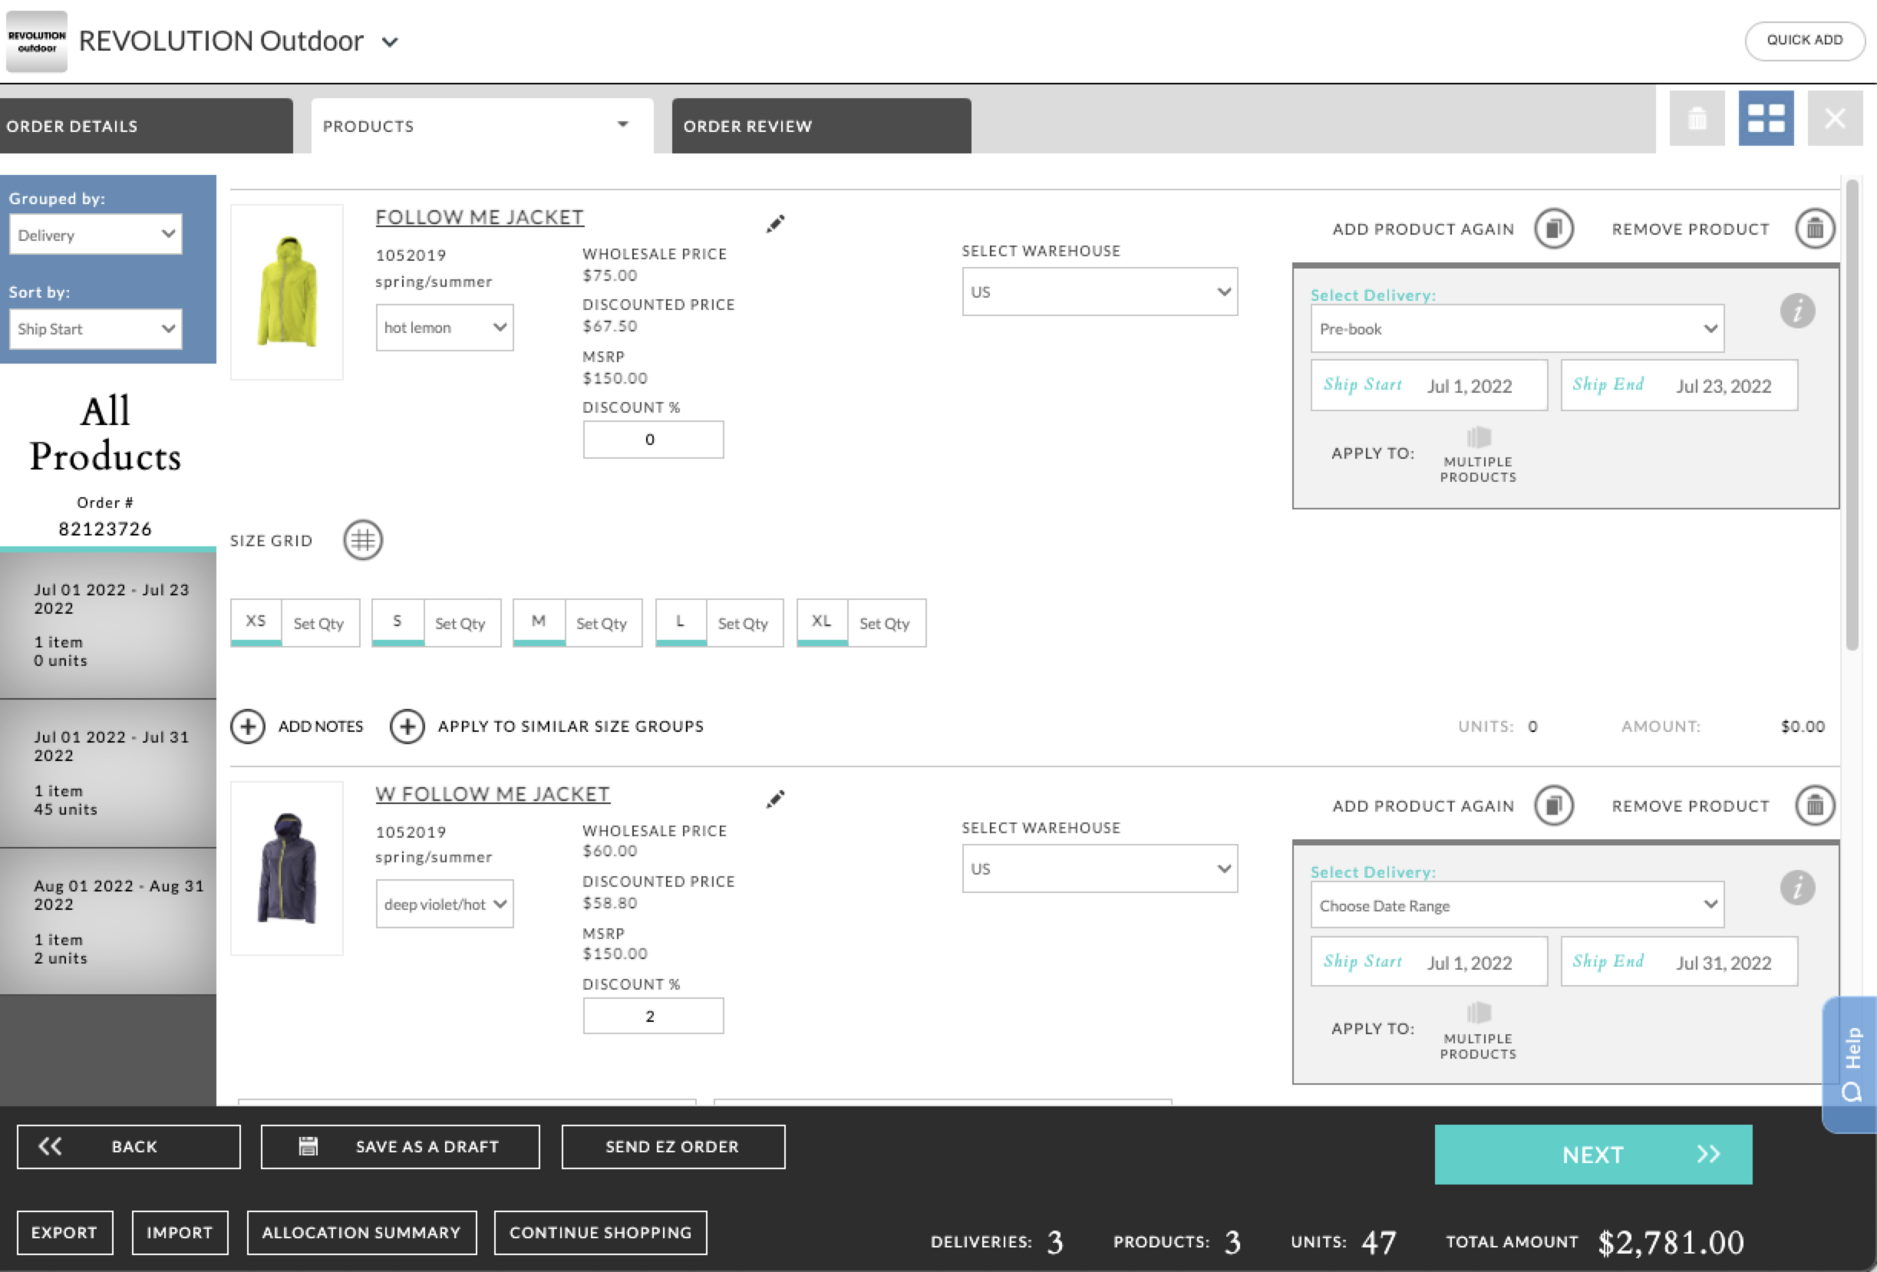Toggle the M size in the size grid
Viewport: 1877px width, 1272px height.
[x=537, y=622]
